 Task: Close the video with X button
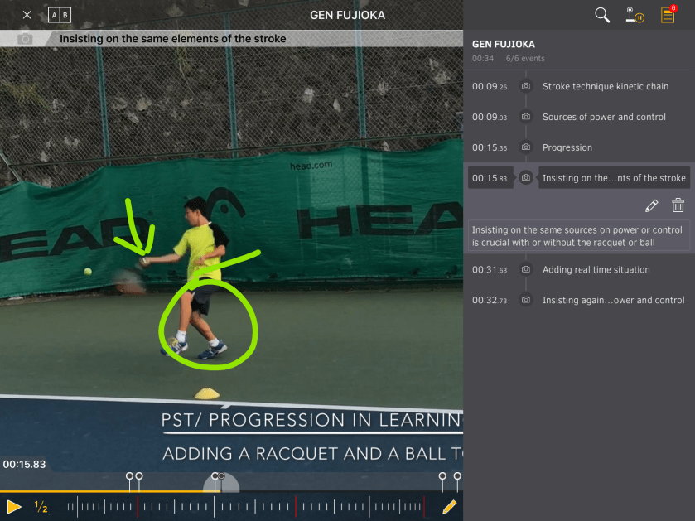point(27,15)
